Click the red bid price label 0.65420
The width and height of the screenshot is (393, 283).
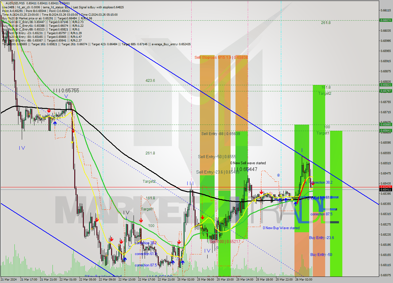(386, 186)
